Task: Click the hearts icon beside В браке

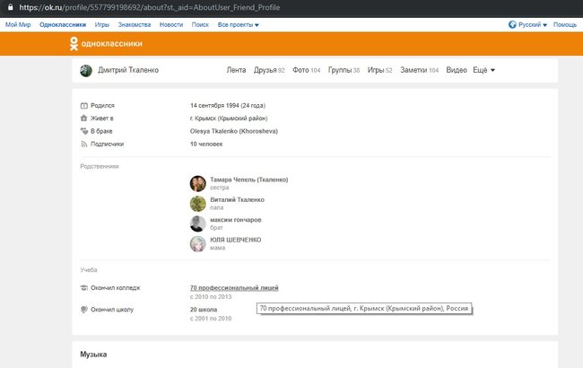Action: [84, 131]
